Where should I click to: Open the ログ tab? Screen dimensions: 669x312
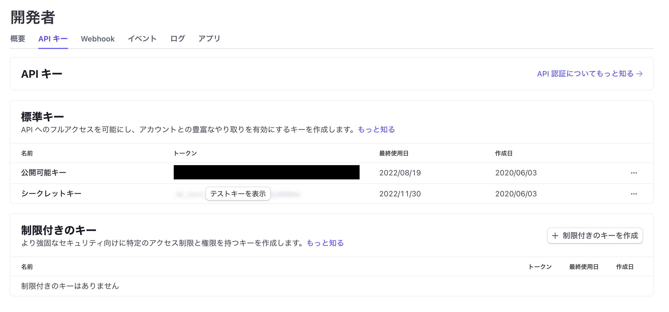178,38
